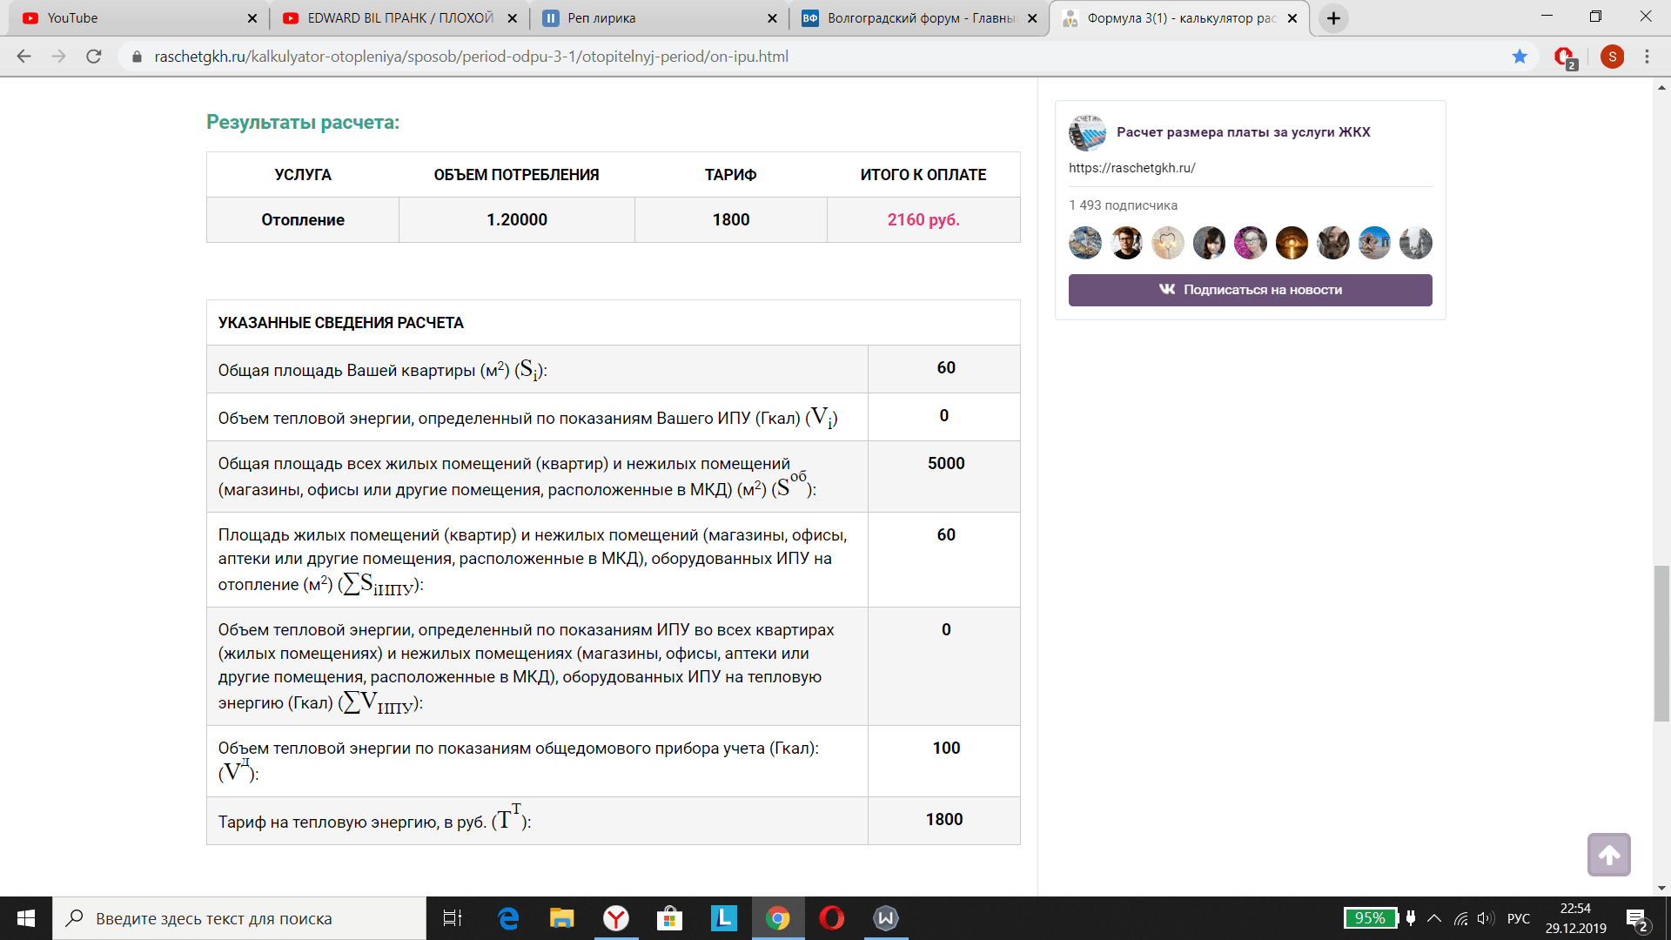The width and height of the screenshot is (1671, 940).
Task: Open the Расчет размера платы за услуги ЖКХ link
Action: click(1243, 132)
